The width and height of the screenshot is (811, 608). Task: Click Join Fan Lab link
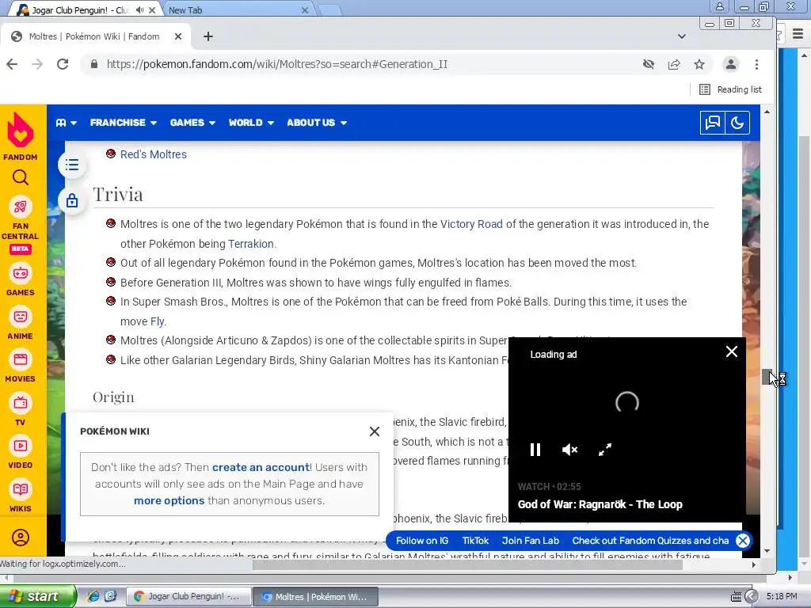tap(530, 541)
